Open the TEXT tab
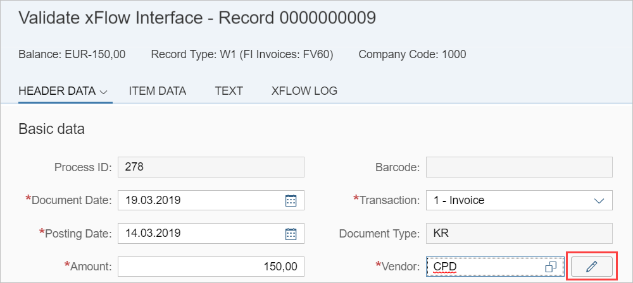The image size is (633, 283). (x=229, y=91)
